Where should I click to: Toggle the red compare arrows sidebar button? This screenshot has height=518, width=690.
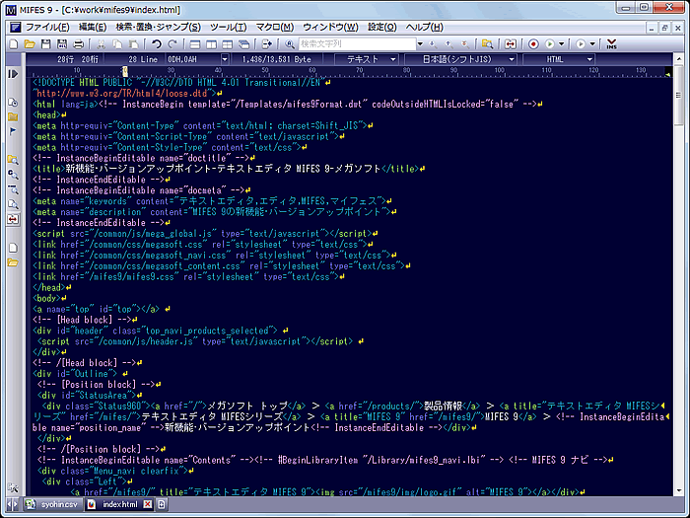click(13, 218)
